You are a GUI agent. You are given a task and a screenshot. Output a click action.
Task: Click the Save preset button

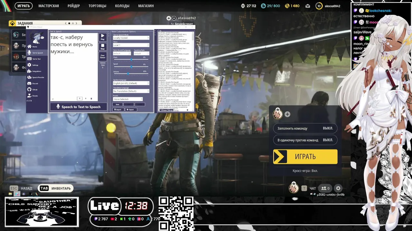tap(117, 104)
